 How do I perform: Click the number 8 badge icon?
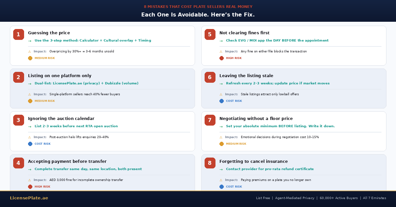click(210, 163)
